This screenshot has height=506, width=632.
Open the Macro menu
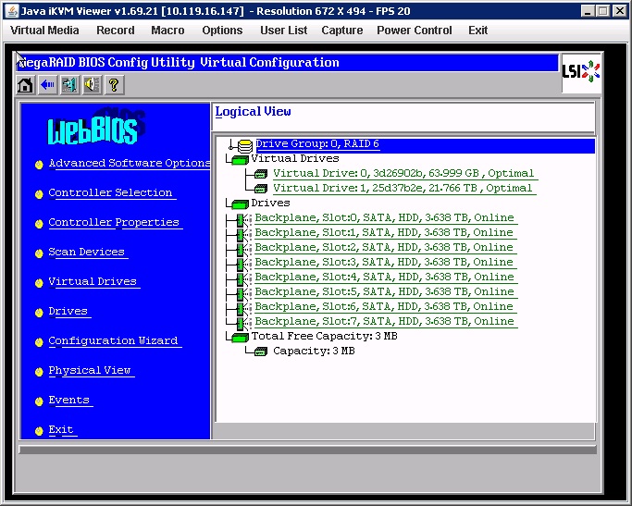[167, 31]
